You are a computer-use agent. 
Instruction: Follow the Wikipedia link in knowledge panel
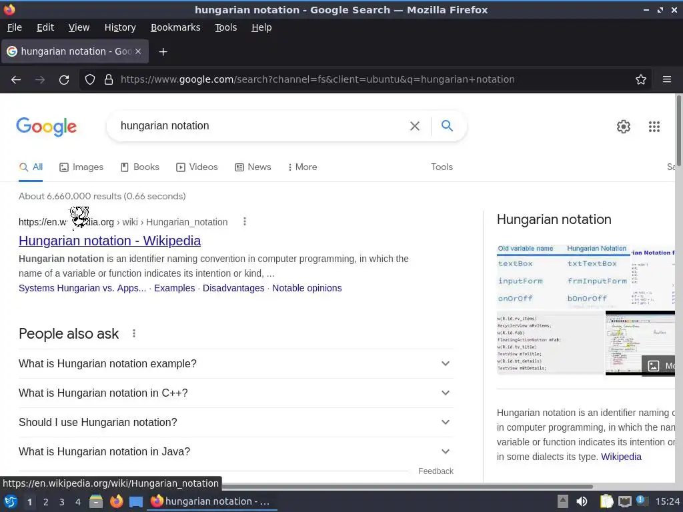point(621,457)
